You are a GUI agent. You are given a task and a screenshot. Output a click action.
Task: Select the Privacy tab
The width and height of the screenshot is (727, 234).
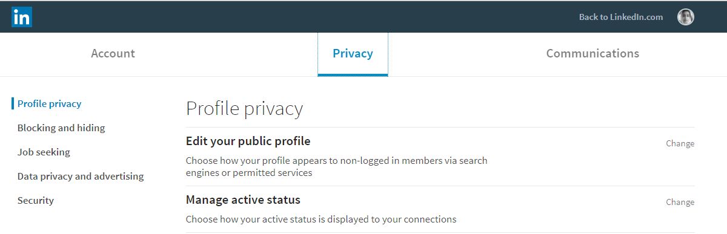click(x=353, y=53)
